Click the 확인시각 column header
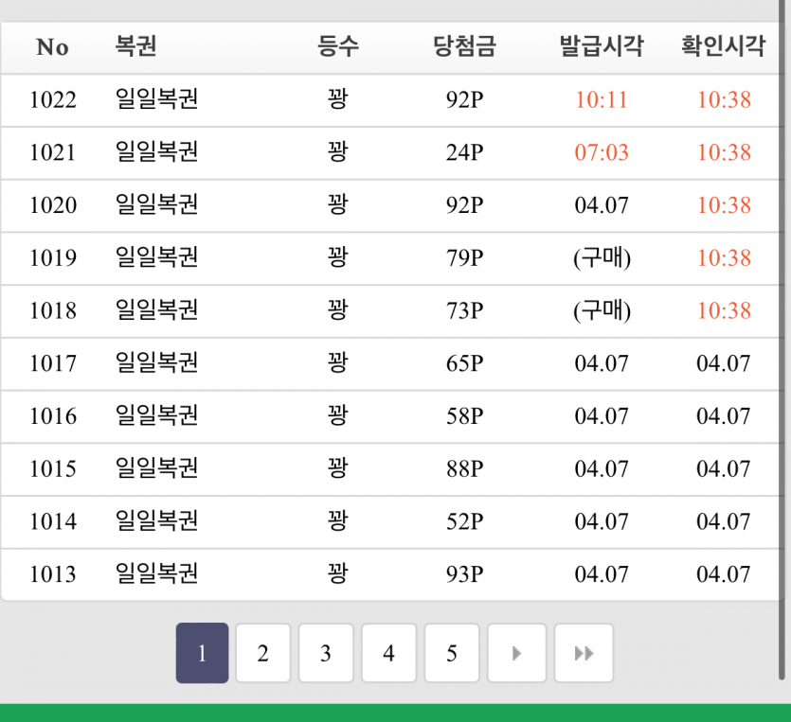791x722 pixels. [723, 47]
